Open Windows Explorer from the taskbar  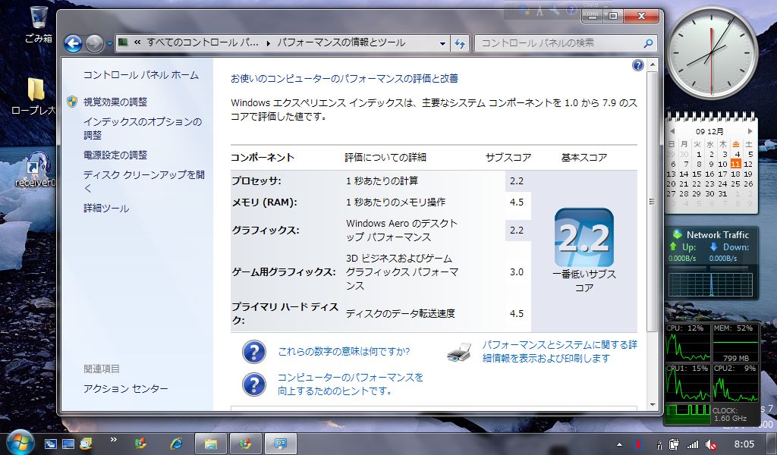click(x=211, y=444)
